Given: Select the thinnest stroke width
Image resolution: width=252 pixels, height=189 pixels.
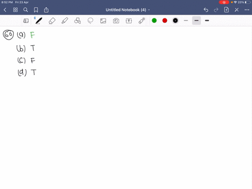Looking at the screenshot, I should click(186, 20).
